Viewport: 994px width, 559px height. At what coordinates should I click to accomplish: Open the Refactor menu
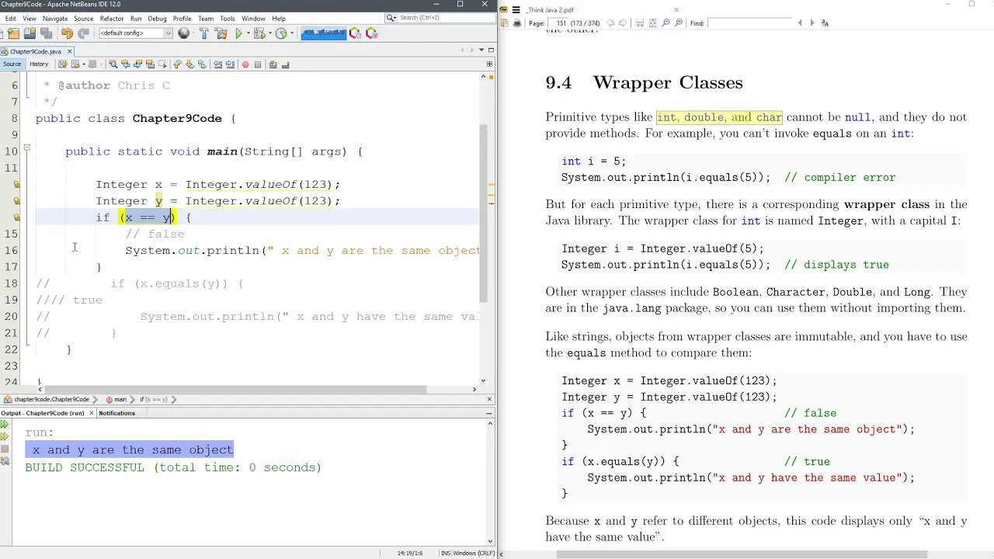pos(112,18)
